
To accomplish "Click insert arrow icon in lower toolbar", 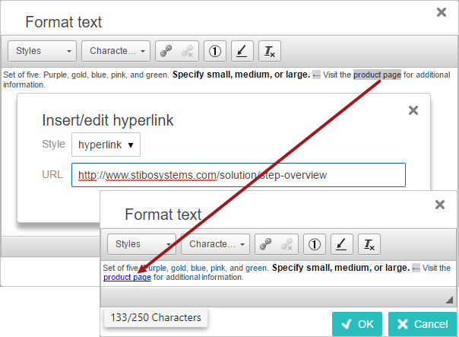I will 342,244.
